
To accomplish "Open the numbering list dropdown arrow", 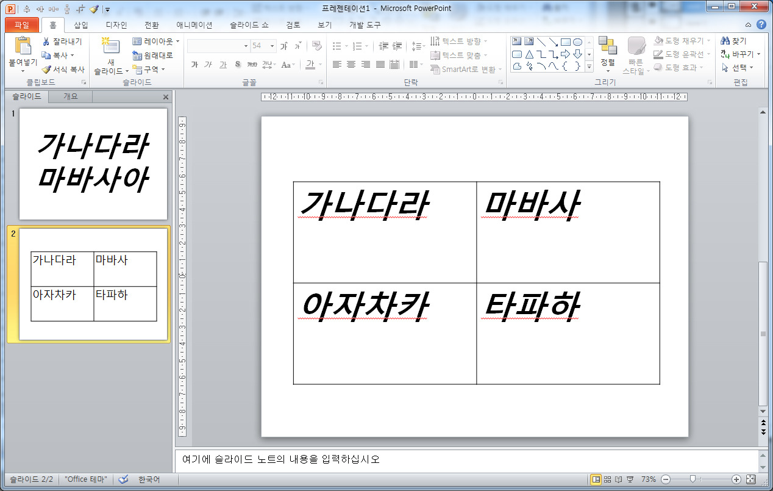I will pyautogui.click(x=366, y=46).
